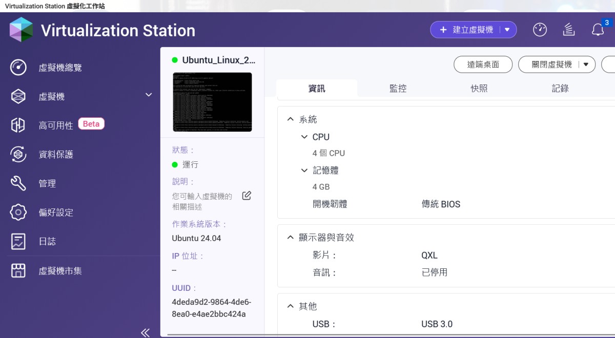
Task: Click the edit description pencil icon
Action: click(247, 196)
